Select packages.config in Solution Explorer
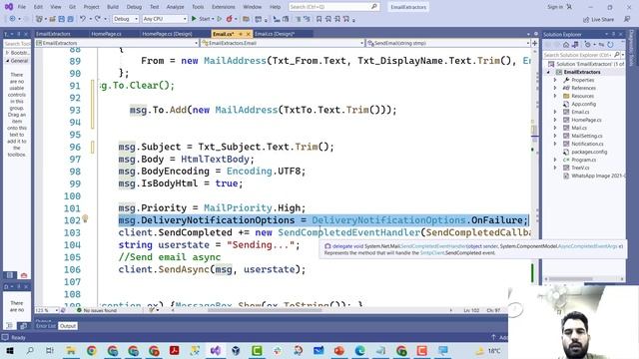639x359 pixels. 589,152
